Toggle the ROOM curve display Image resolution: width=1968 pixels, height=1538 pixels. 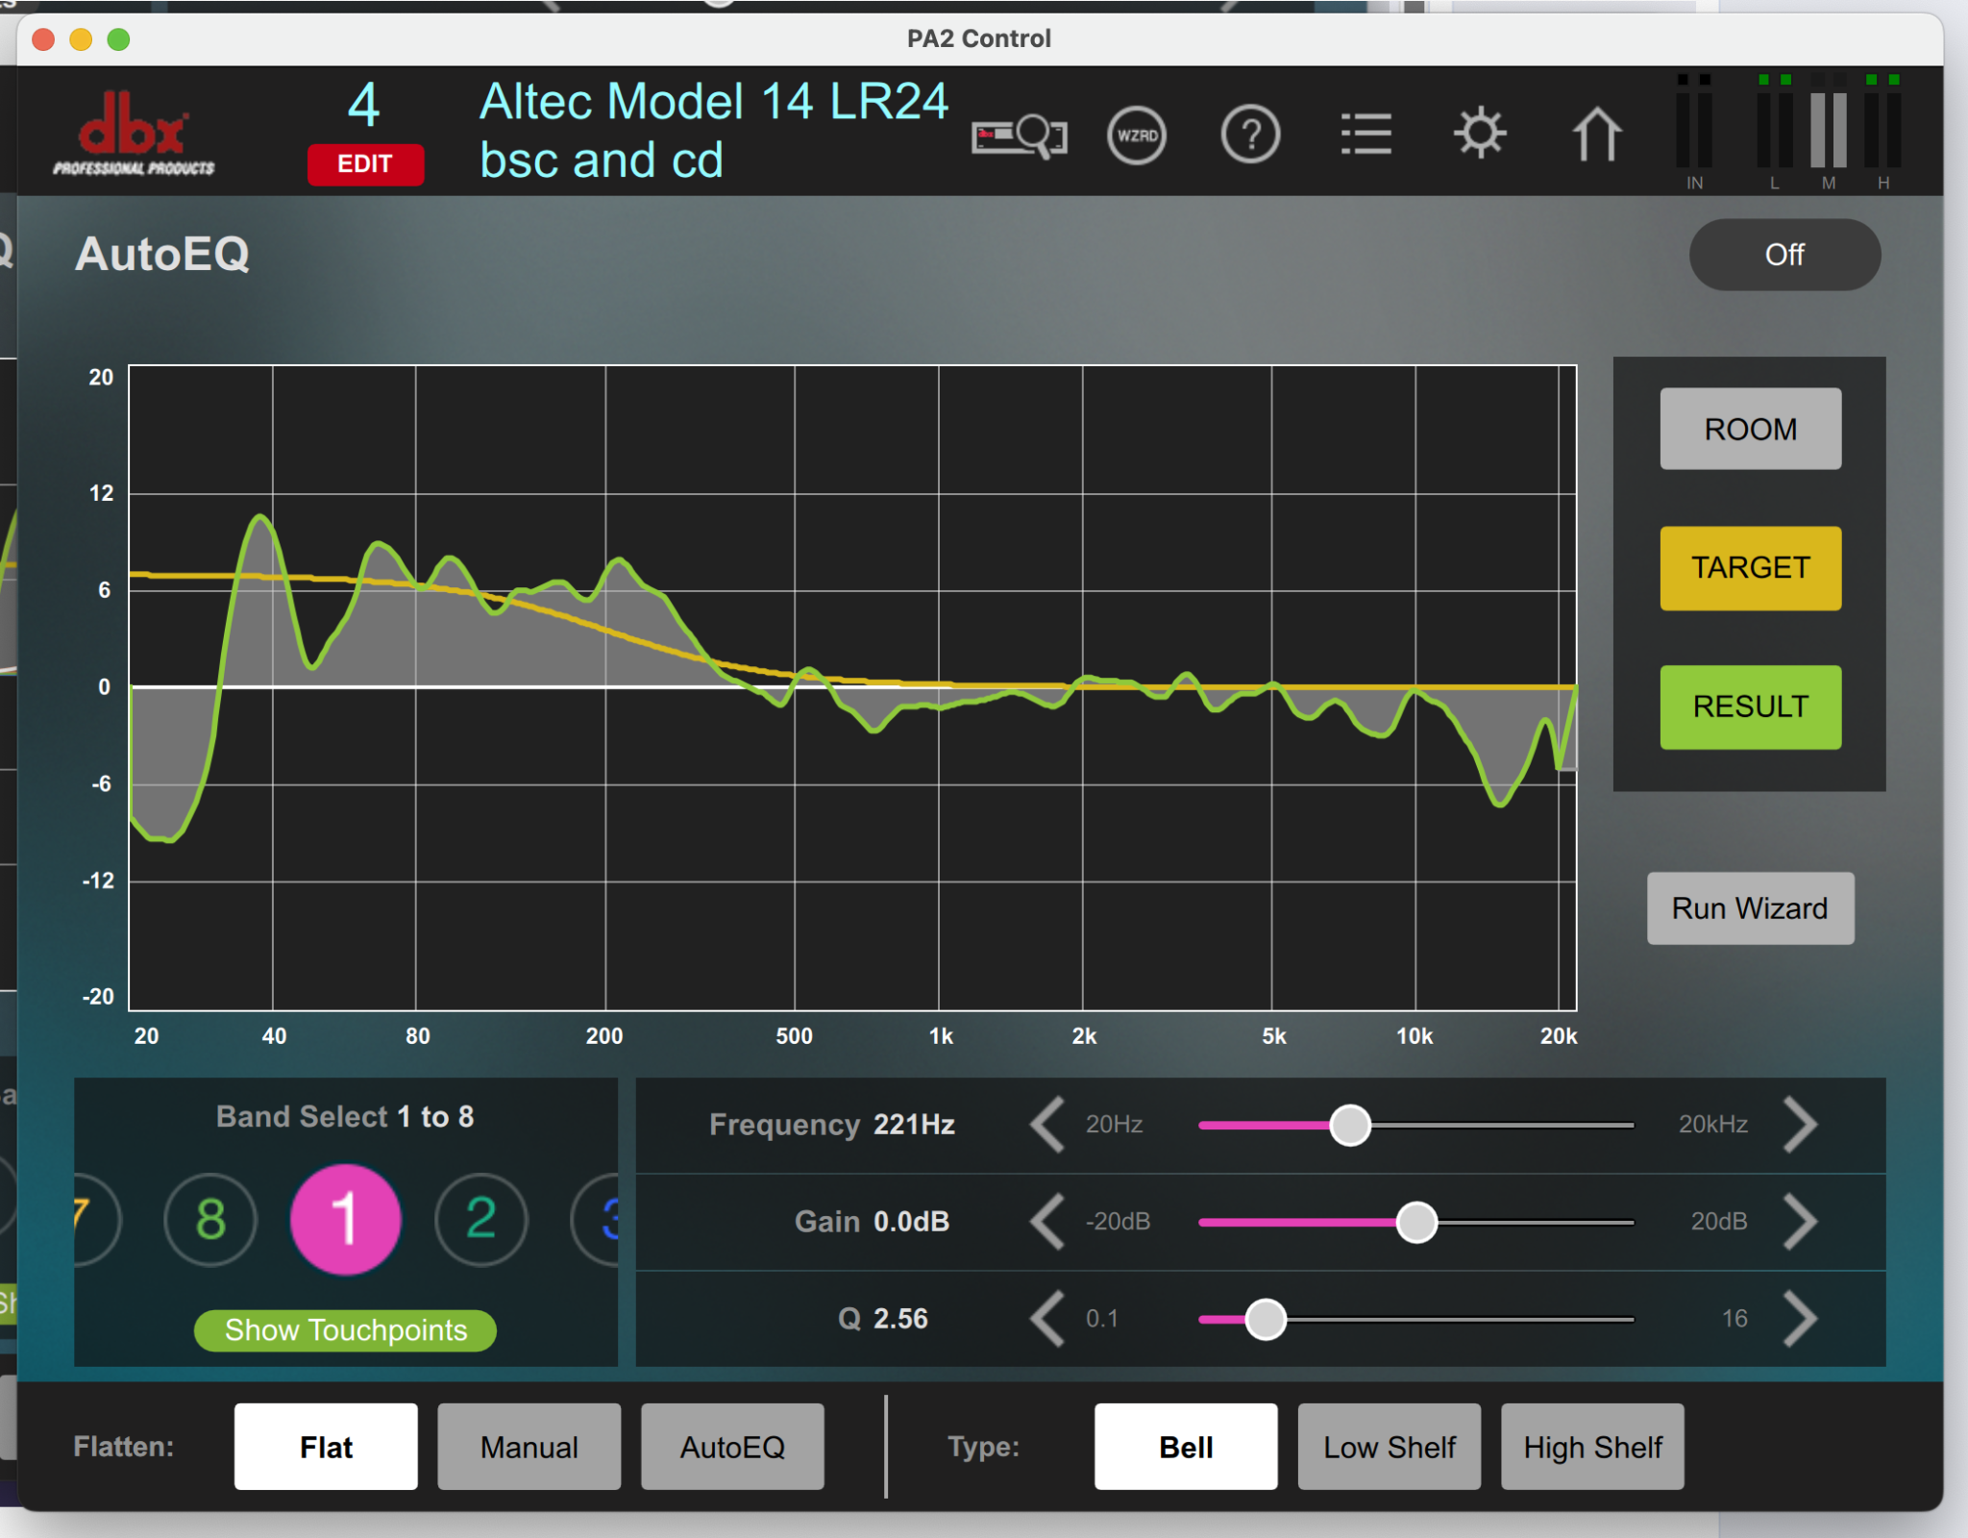click(x=1750, y=429)
